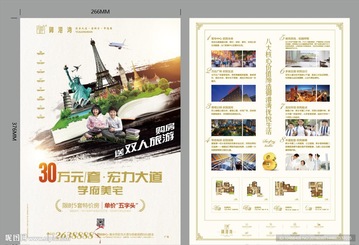Click the 宏力大道 headline text
Screen dimensions: 359x245
tap(135, 177)
